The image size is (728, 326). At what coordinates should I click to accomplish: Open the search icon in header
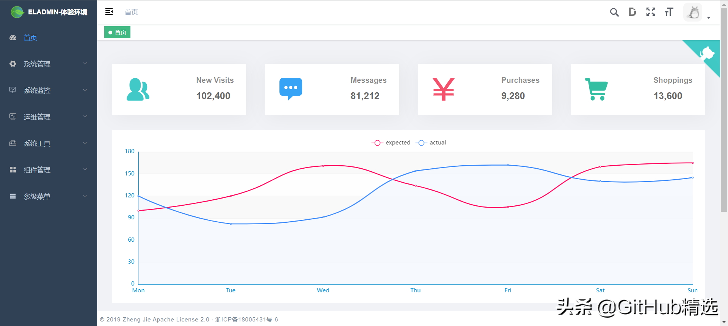614,12
